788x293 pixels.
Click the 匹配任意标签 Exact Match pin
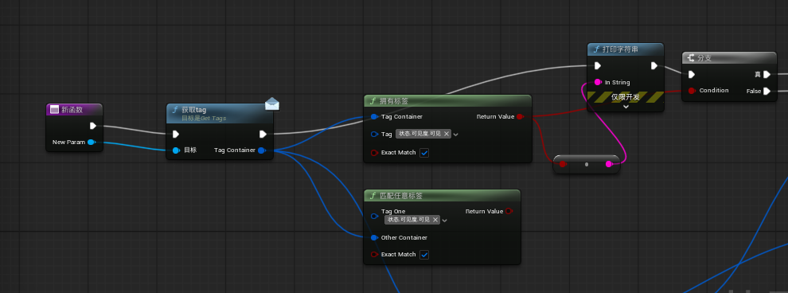coord(374,254)
